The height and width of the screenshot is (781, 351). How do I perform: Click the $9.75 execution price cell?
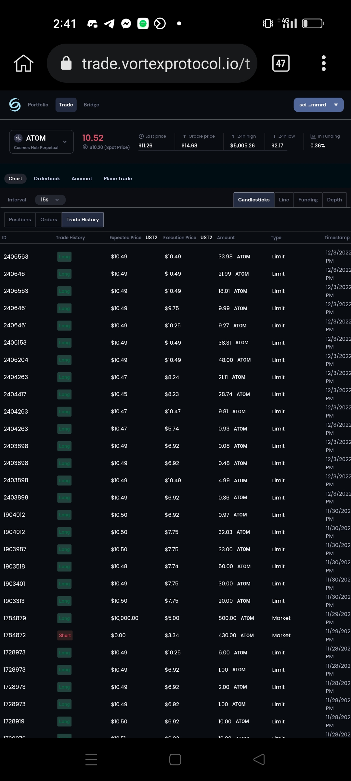pyautogui.click(x=172, y=308)
